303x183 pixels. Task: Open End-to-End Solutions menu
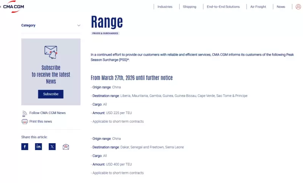(223, 7)
